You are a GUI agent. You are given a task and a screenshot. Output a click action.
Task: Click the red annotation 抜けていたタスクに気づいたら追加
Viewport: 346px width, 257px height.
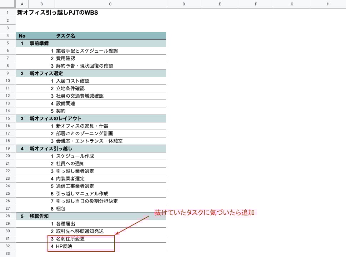[x=205, y=212]
